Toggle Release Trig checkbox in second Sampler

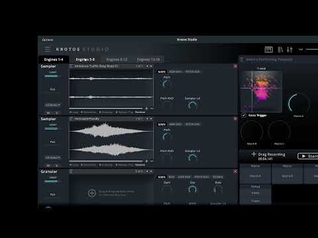click(x=117, y=165)
